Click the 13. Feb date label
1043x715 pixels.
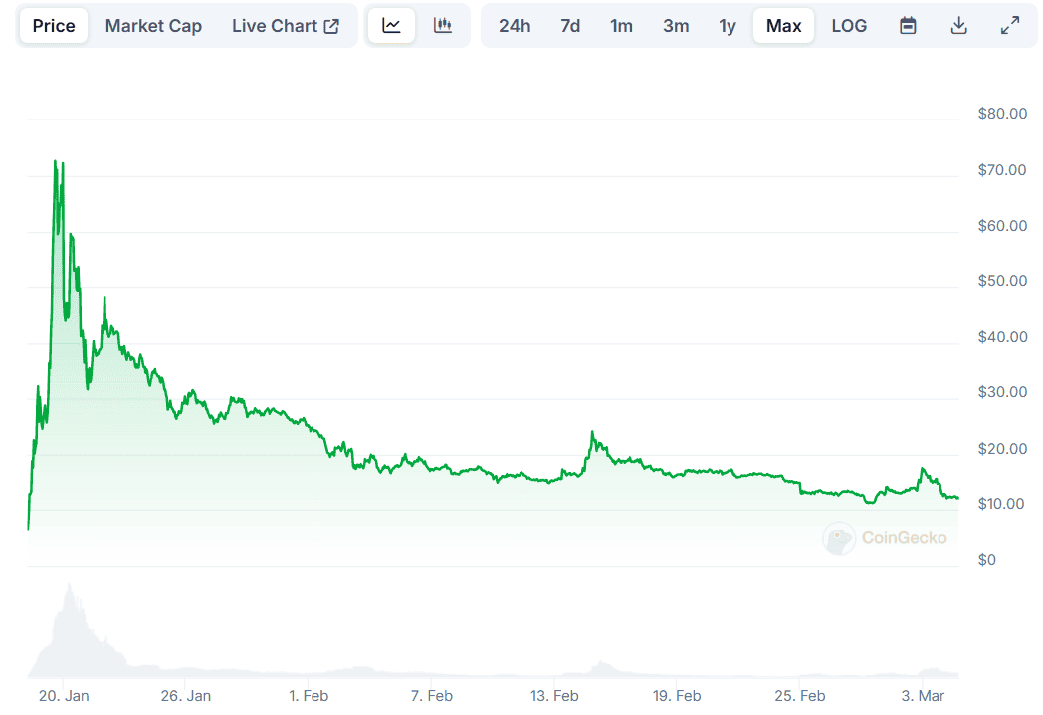pos(554,696)
